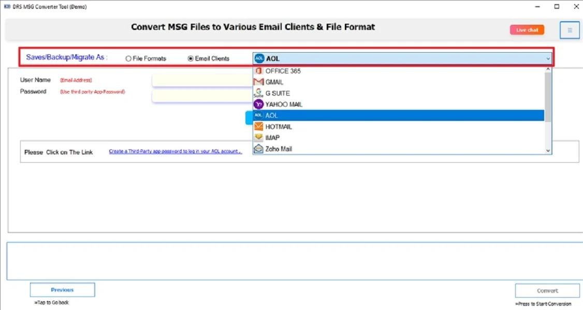
Task: Click the Yahoo Mail purple icon
Action: [x=258, y=104]
